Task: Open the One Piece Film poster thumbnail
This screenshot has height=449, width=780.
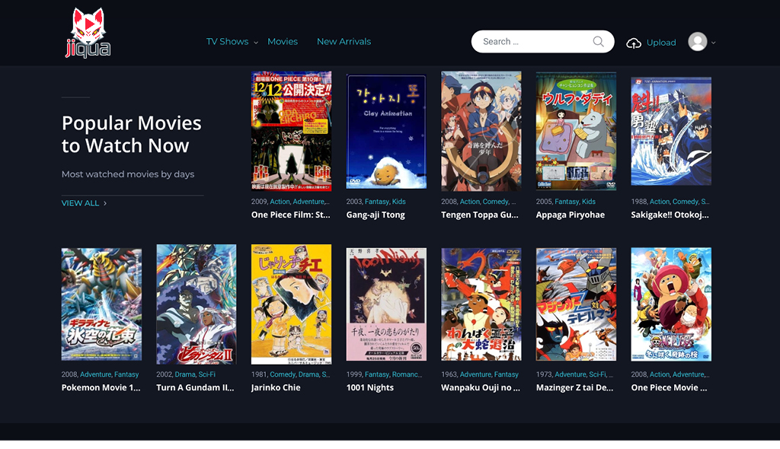Action: (x=292, y=131)
